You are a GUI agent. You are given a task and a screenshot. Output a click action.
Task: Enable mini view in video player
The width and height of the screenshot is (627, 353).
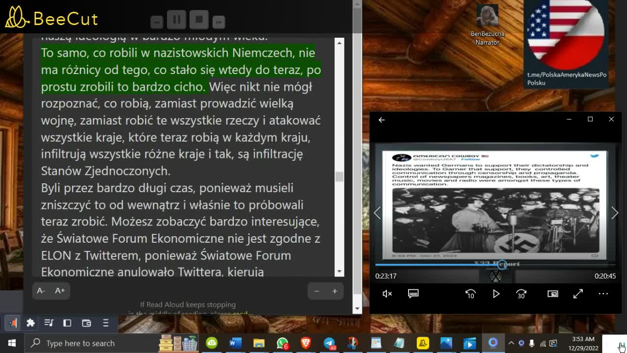[x=553, y=294]
